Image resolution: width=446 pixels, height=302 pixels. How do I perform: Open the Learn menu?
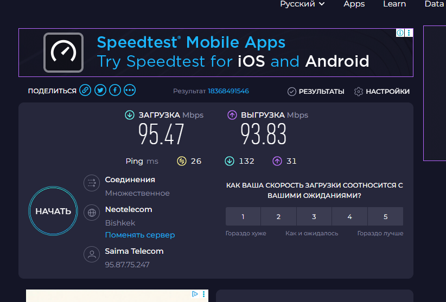coord(394,4)
